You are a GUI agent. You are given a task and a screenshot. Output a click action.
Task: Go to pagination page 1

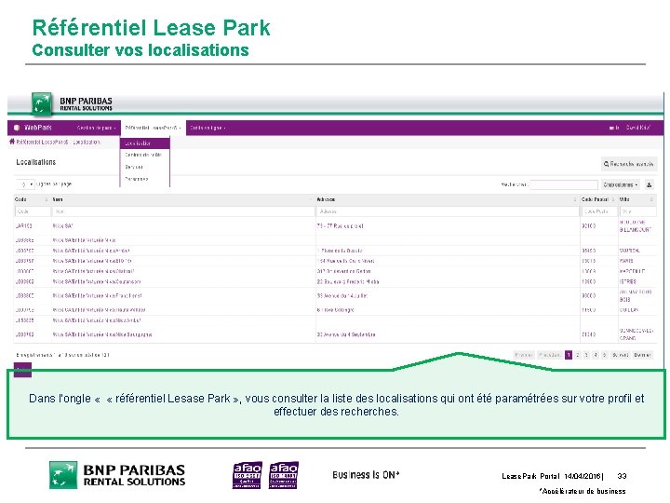click(x=569, y=355)
